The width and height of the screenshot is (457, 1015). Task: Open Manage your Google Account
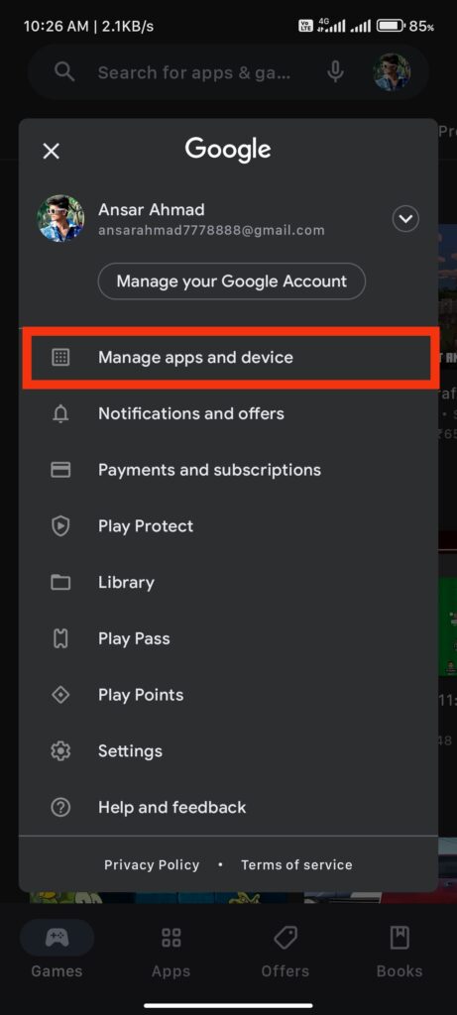232,282
